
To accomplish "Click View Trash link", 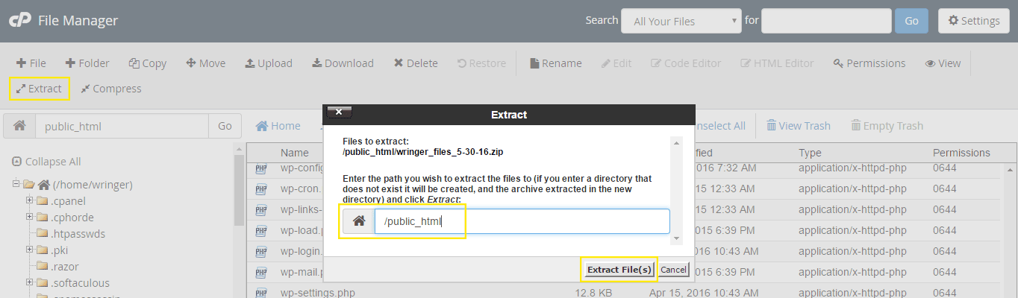I will 798,126.
